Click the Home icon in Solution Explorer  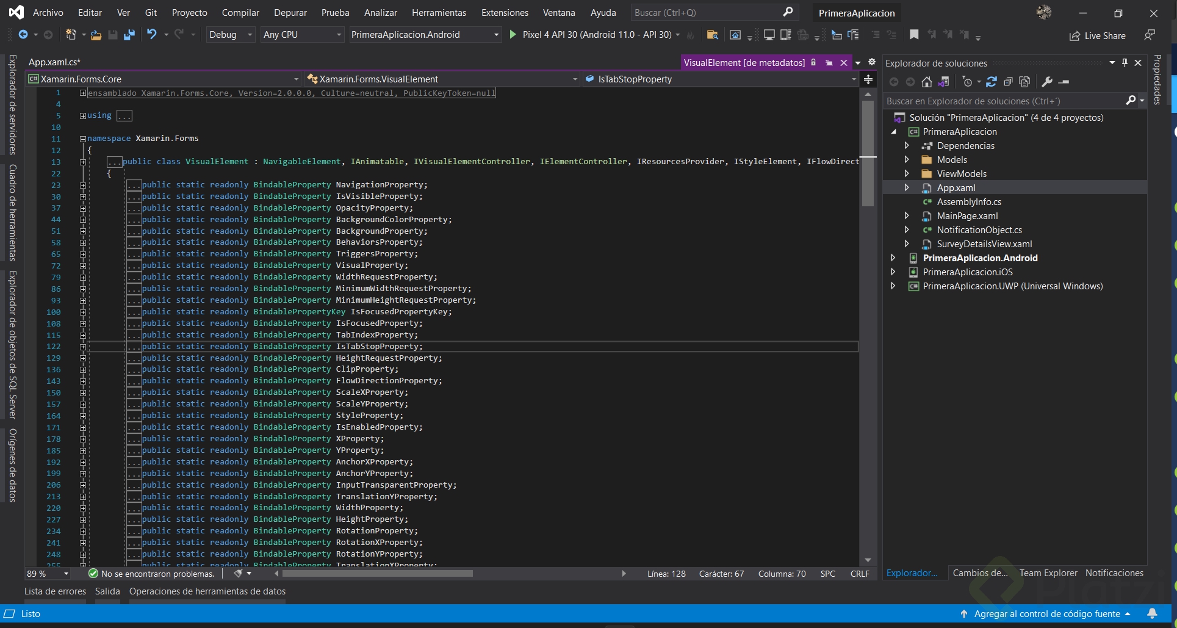926,82
